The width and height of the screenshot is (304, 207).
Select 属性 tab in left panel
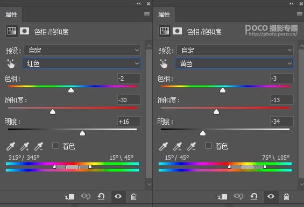[x=11, y=15]
